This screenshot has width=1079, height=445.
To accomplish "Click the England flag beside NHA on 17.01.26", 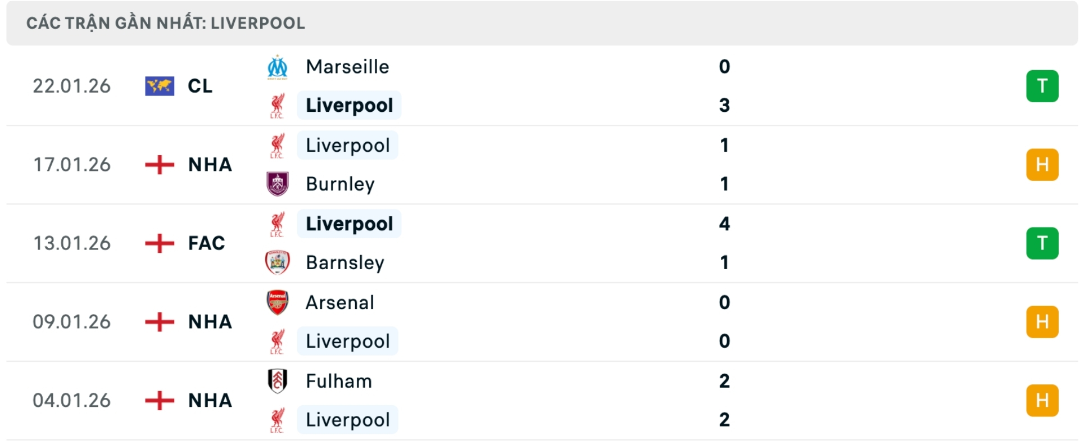I will tap(159, 165).
